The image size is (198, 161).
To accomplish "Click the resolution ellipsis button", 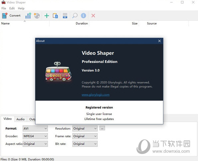I will pos(102,128).
